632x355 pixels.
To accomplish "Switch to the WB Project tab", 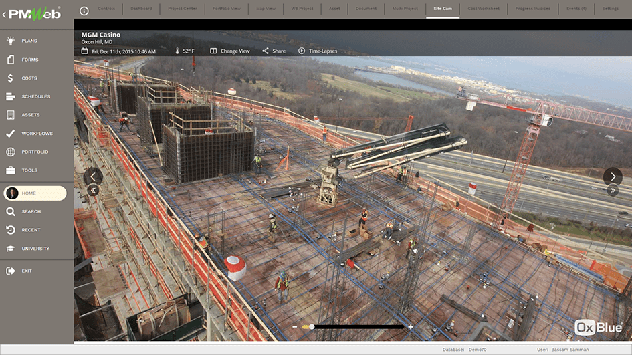I will click(302, 9).
